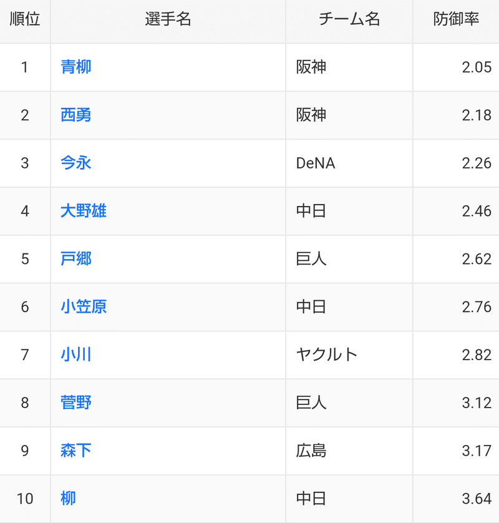This screenshot has width=499, height=523.
Task: Open player link 森下
Action: tap(76, 451)
